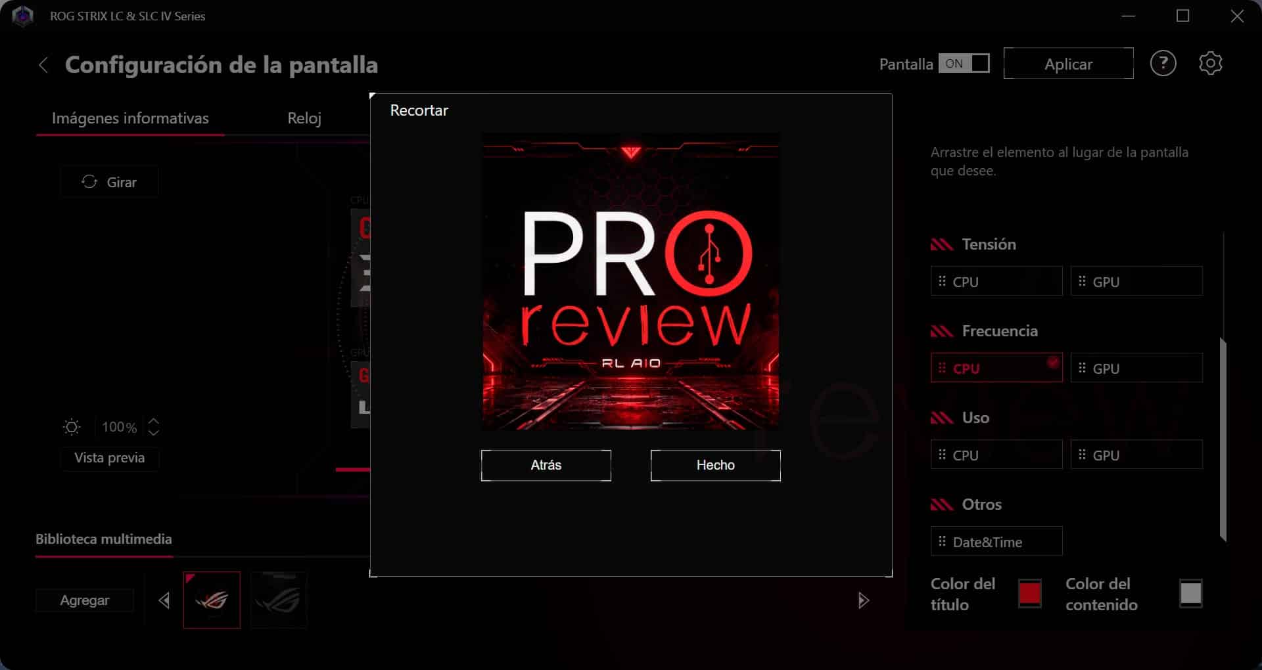
Task: Click the Frecuencia GPU drag handle
Action: (1082, 368)
